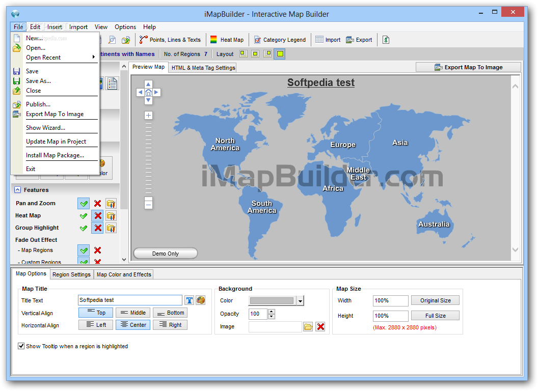Collapse the Features section
538x391 pixels.
pos(17,190)
